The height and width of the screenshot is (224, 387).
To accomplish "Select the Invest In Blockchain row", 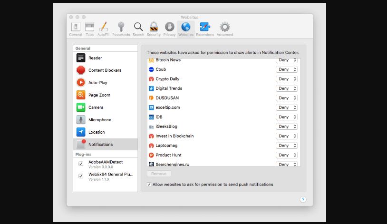I will pos(223,136).
